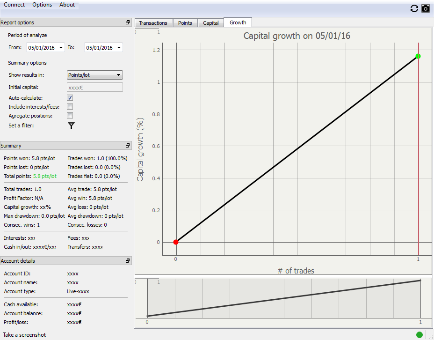434x340 pixels.
Task: Uncheck the Auto-calculate checkbox
Action: (x=70, y=98)
